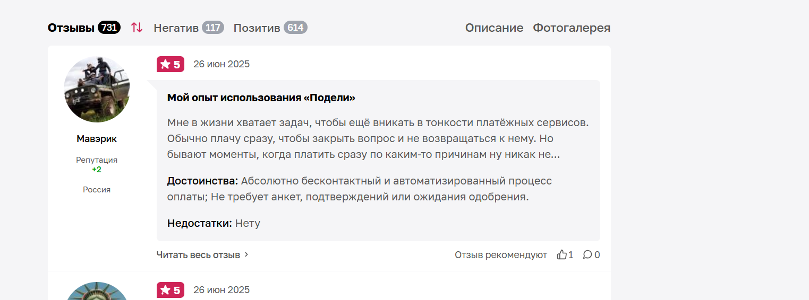Click 5-star badge of second review
This screenshot has height=300, width=809.
171,290
